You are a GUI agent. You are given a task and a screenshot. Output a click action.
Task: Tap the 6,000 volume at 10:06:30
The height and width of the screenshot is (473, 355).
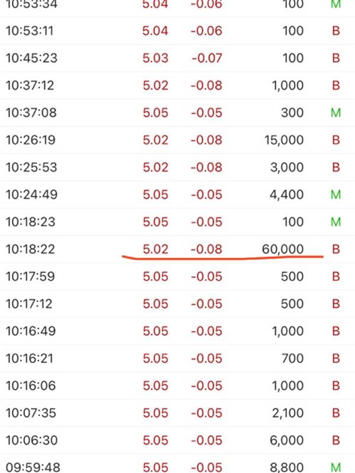[286, 440]
